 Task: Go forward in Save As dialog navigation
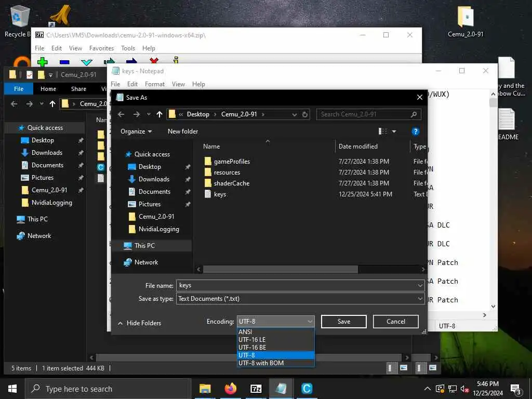(x=137, y=114)
